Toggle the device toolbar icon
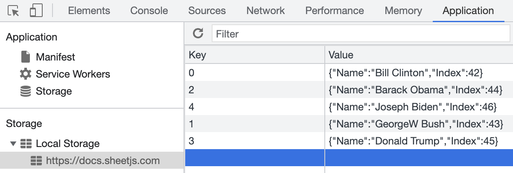Viewport: 513px width, 173px height. point(36,11)
